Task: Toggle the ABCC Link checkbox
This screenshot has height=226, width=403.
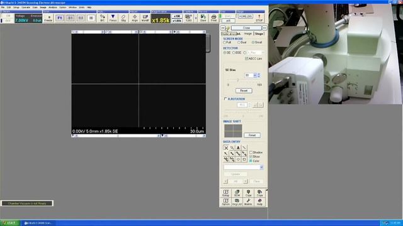Action: (x=246, y=58)
